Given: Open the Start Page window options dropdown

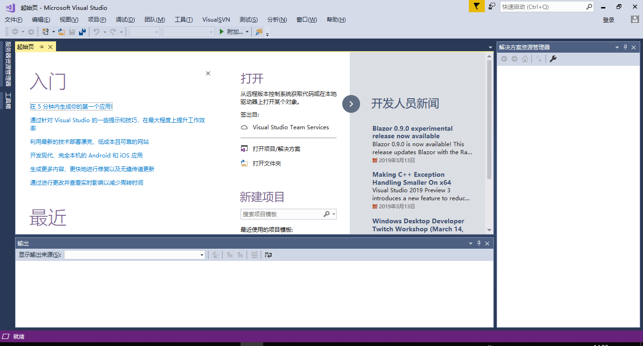Looking at the screenshot, I should point(490,47).
